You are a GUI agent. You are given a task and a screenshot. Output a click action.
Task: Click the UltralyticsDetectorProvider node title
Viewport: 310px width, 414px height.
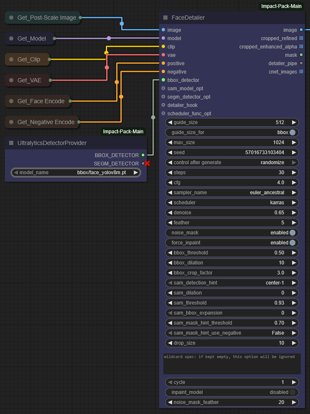(52, 143)
